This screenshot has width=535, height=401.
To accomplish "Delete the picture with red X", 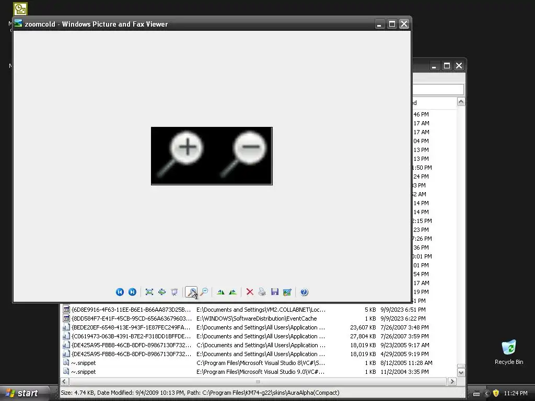I will tap(250, 292).
